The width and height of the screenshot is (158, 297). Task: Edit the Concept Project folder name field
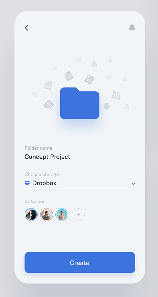point(80,157)
